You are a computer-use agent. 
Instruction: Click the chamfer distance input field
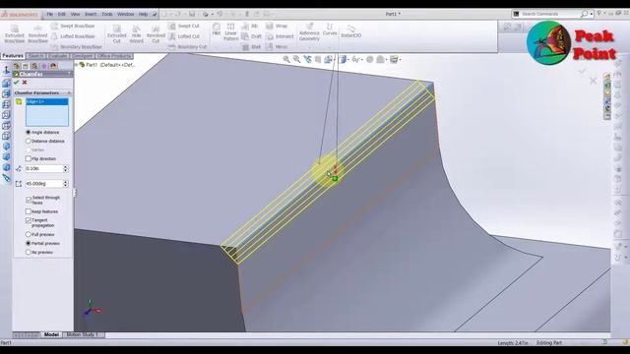point(43,168)
